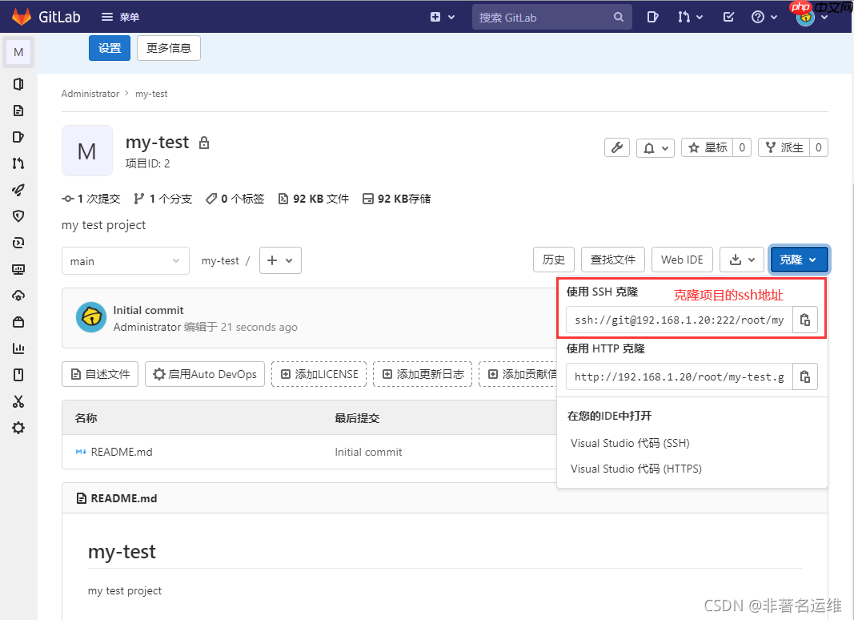Open the new file plus dropdown near breadcrumb
This screenshot has width=854, height=620.
click(x=280, y=260)
